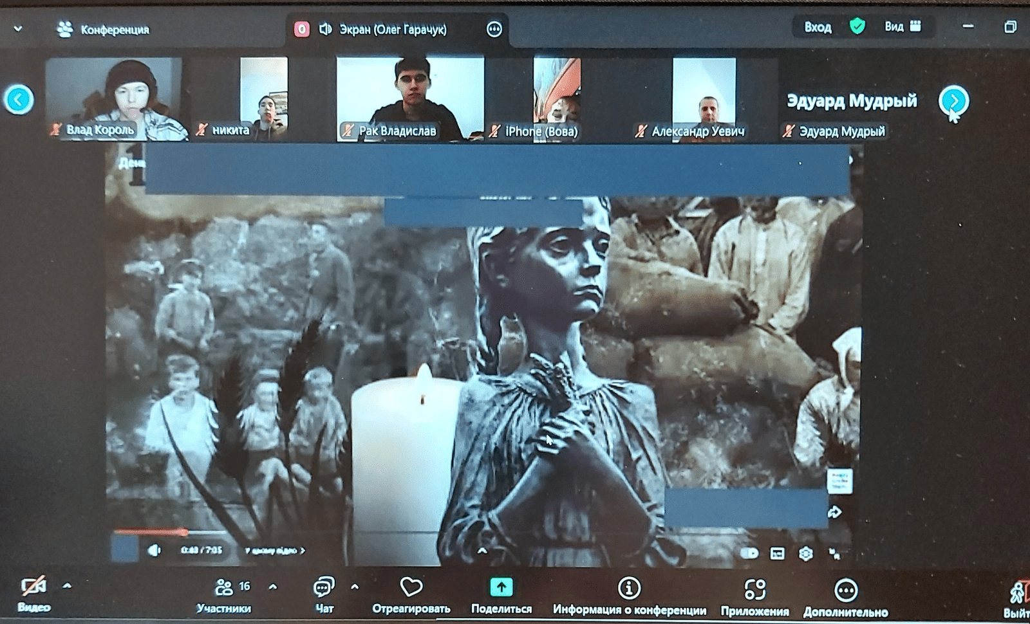
Task: Open Информация о конференции info
Action: click(x=629, y=588)
